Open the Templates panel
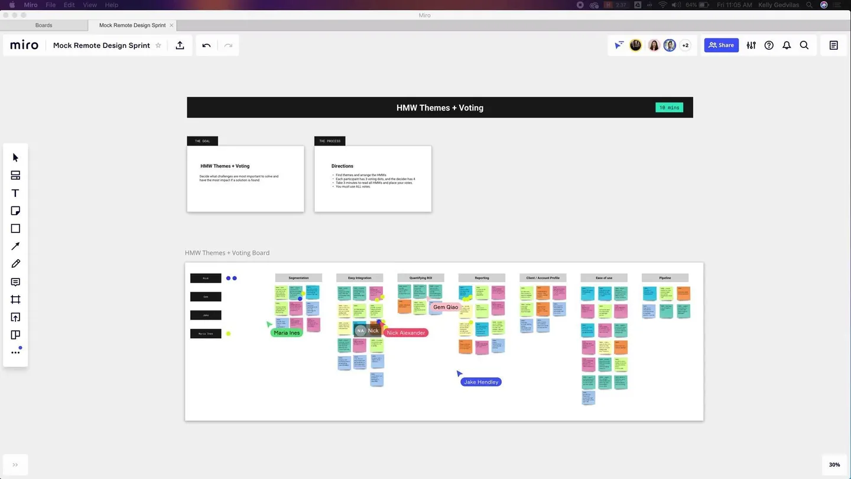Image resolution: width=851 pixels, height=479 pixels. [15, 175]
